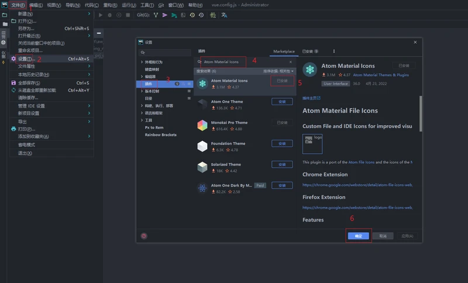This screenshot has height=283, width=468.
Task: Click the Debug bug icon in the toolbar
Action: click(109, 15)
